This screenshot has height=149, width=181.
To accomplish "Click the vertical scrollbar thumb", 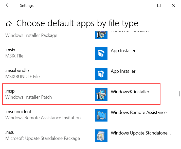I will (x=180, y=94).
